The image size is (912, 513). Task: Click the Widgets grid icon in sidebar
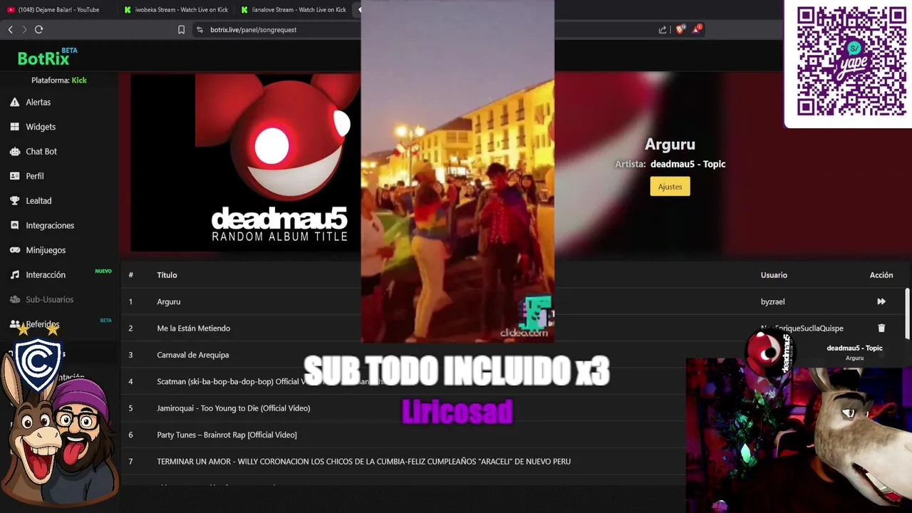(14, 127)
